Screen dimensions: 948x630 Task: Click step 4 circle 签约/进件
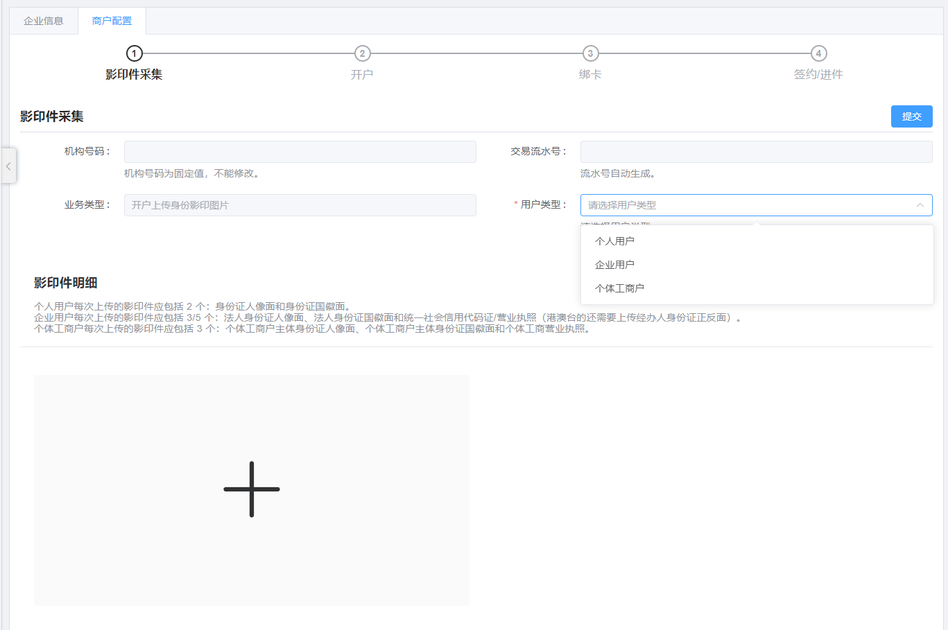818,53
